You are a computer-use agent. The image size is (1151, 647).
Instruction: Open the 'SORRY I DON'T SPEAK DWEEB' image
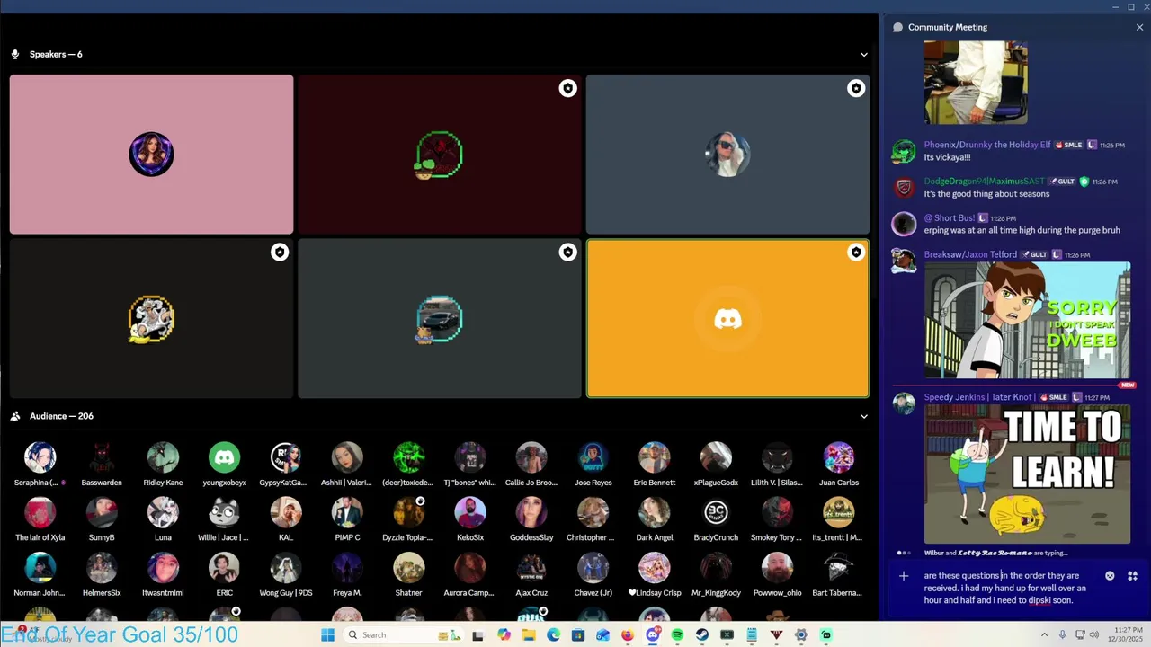(1027, 320)
